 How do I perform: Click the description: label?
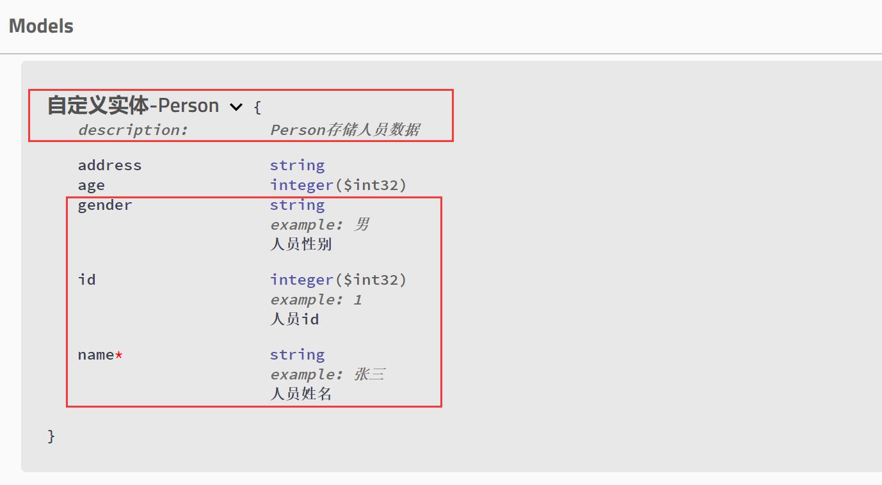133,130
